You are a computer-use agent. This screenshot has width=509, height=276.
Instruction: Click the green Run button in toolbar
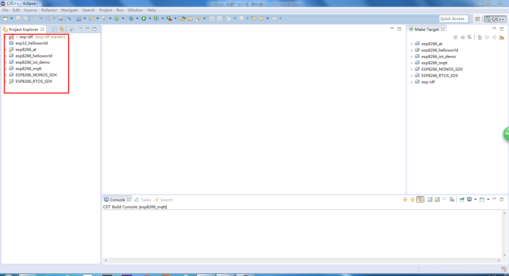144,18
